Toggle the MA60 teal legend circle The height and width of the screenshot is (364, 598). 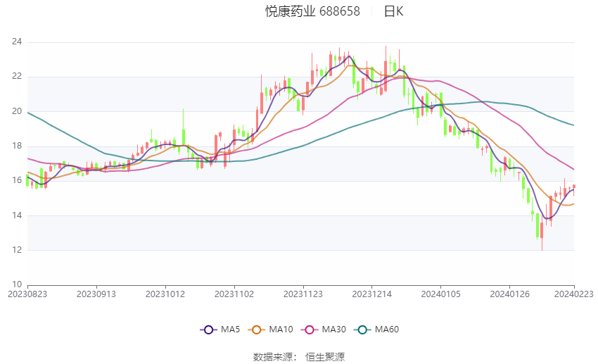(362, 330)
